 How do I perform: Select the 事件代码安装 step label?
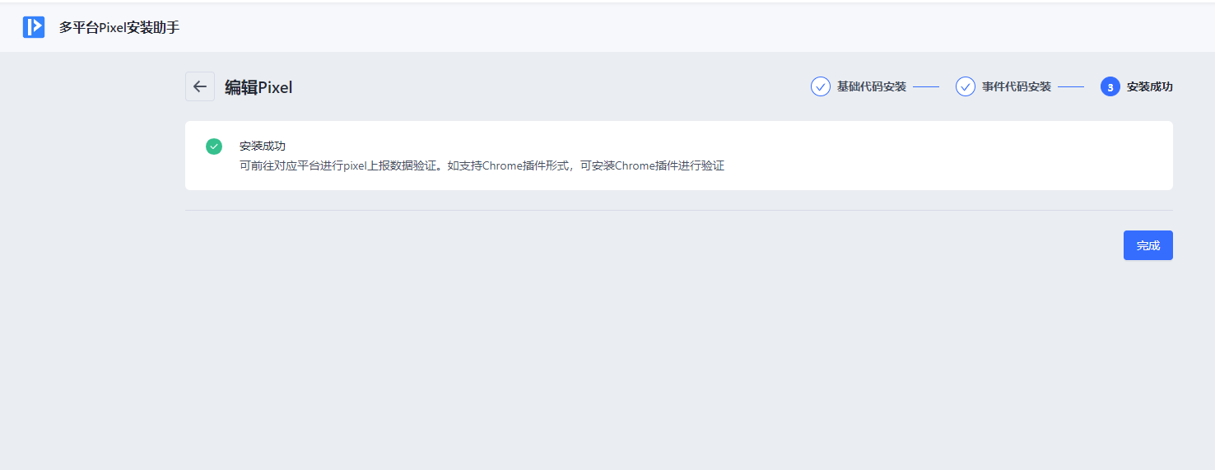pos(1016,86)
